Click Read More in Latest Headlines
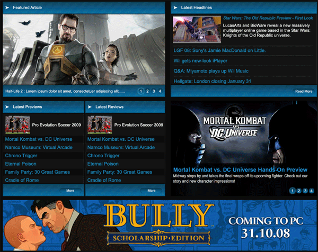318x252 pixels. coord(304,91)
